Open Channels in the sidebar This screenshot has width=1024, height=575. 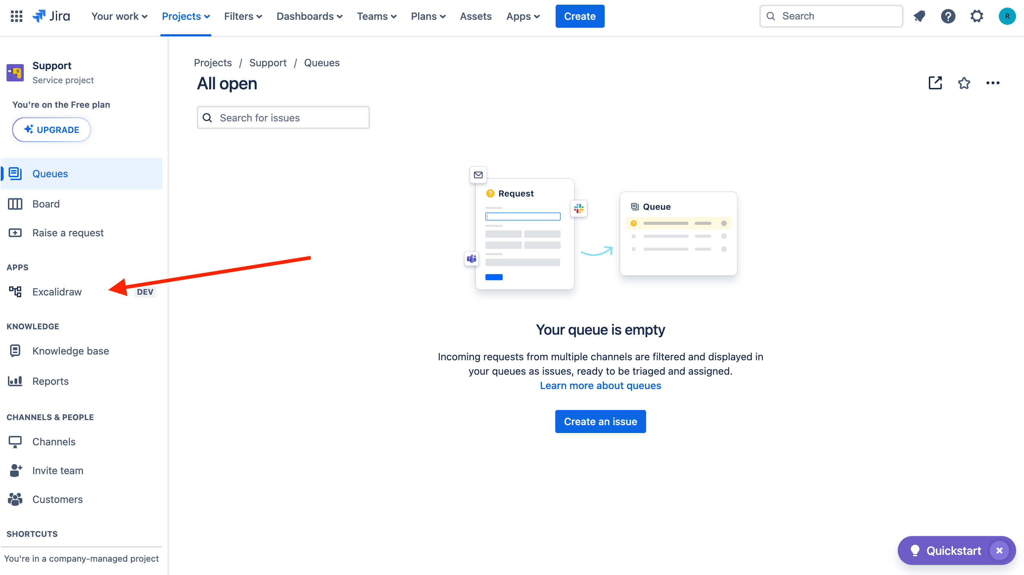(81, 442)
